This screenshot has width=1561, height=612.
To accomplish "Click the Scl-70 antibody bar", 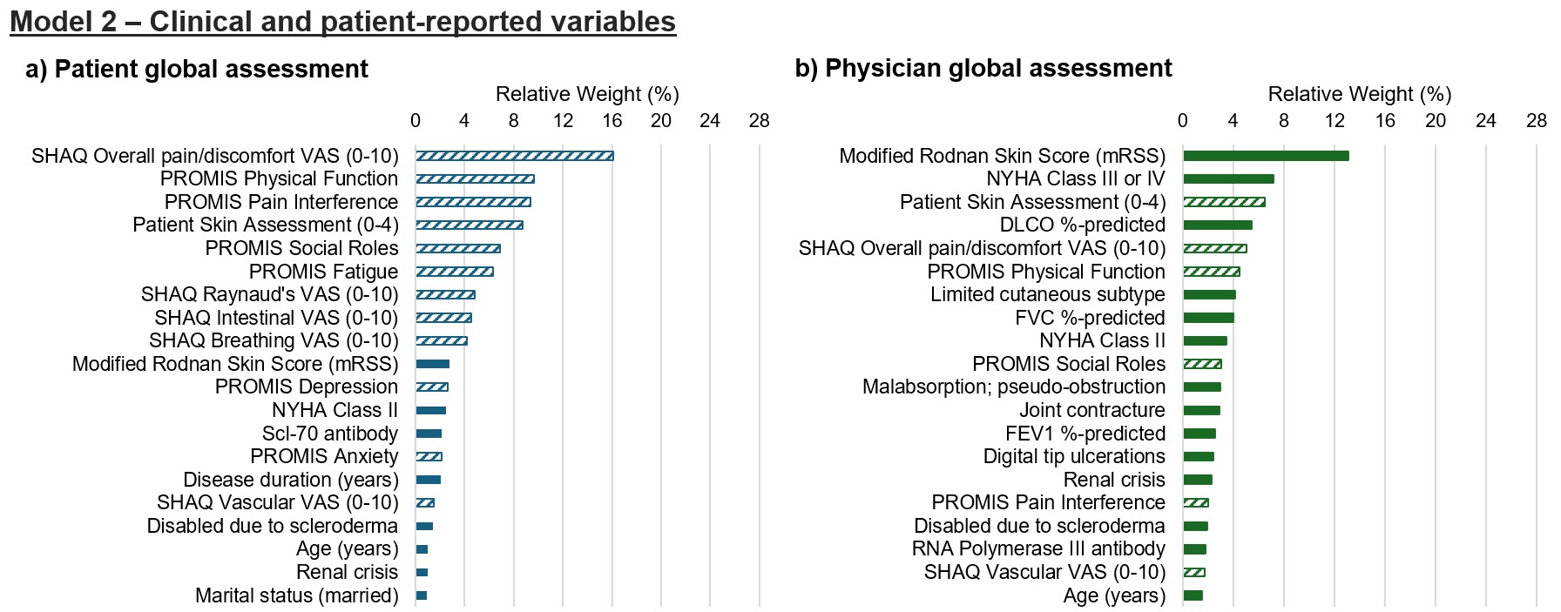I will pos(429,434).
